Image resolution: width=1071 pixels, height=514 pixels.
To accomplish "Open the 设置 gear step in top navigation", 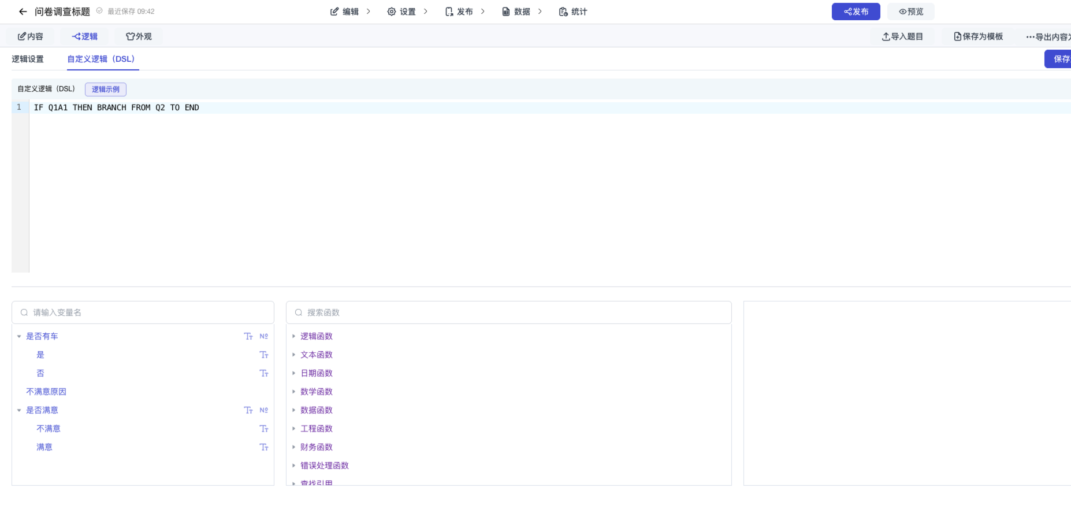I will pyautogui.click(x=401, y=12).
